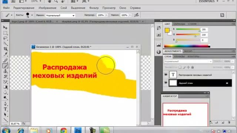Open the Фильтр menu
Viewport: 237px width, 133px height.
[94, 8]
